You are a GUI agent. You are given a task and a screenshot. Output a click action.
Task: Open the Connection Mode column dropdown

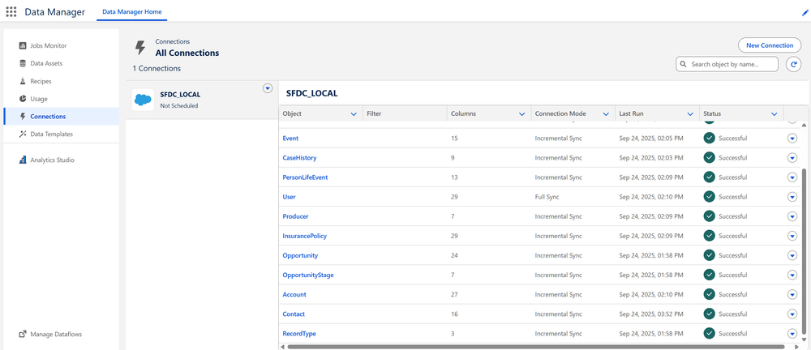(x=604, y=114)
